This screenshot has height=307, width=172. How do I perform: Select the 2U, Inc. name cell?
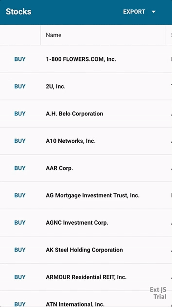[103, 86]
